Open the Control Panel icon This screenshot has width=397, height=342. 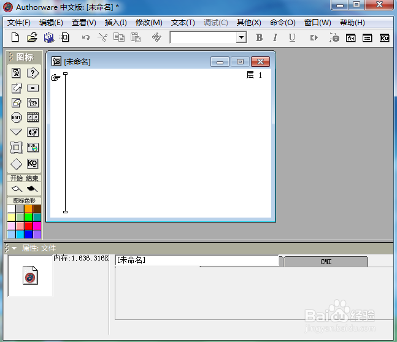click(x=334, y=37)
